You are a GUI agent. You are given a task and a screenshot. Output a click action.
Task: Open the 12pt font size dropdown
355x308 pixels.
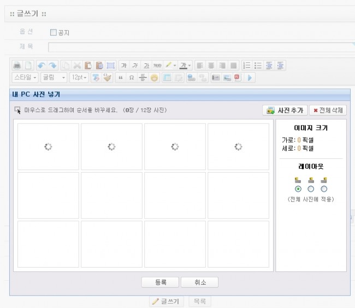(79, 78)
